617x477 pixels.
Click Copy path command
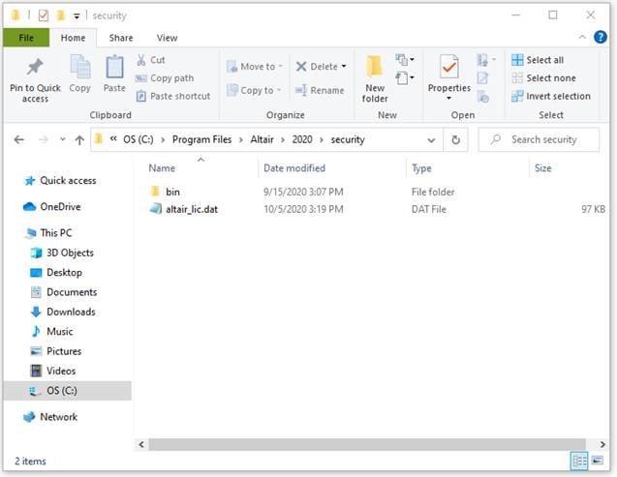[165, 78]
